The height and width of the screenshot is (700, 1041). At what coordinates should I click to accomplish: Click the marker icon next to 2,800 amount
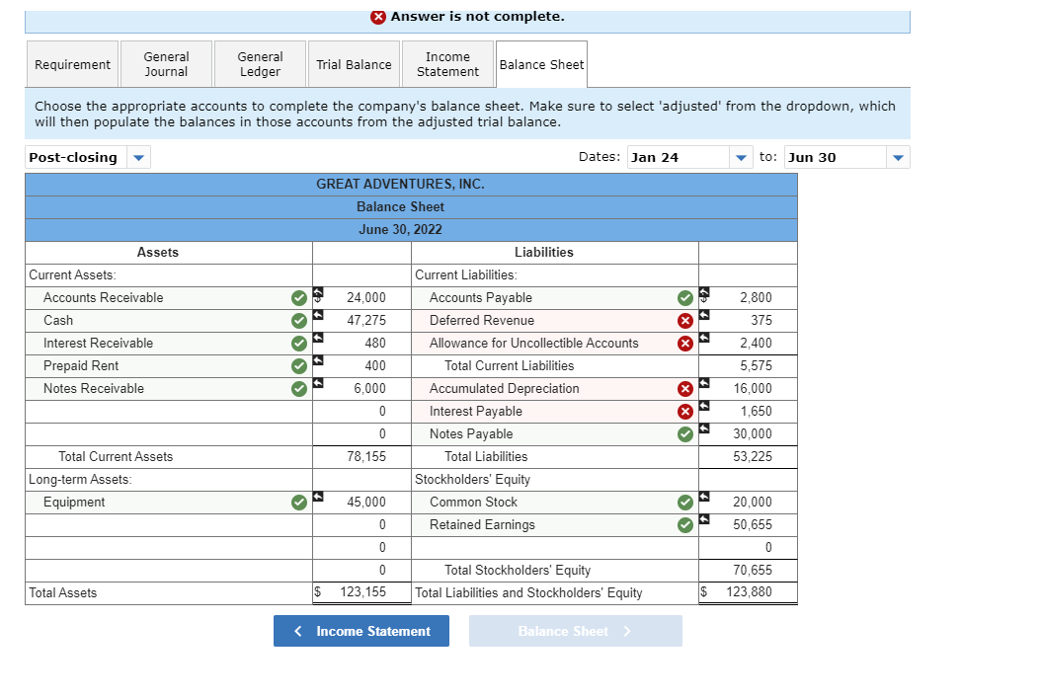pos(704,292)
